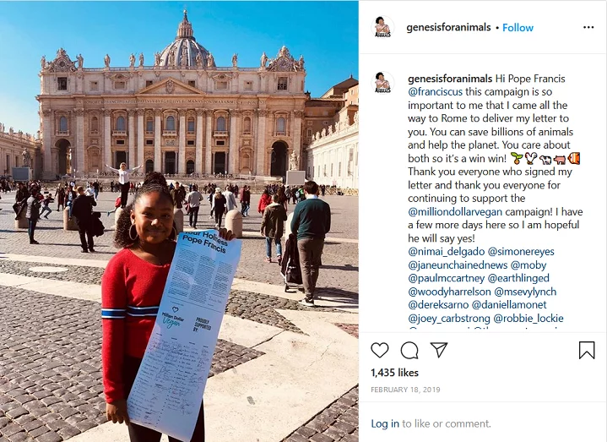Open the @franciscus mention
Image resolution: width=607 pixels, height=442 pixels.
point(435,92)
